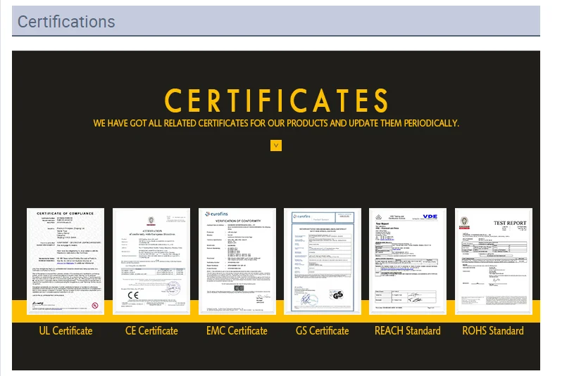574x376 pixels.
Task: Click the red emblem atop the CE certificate
Action: click(x=151, y=219)
